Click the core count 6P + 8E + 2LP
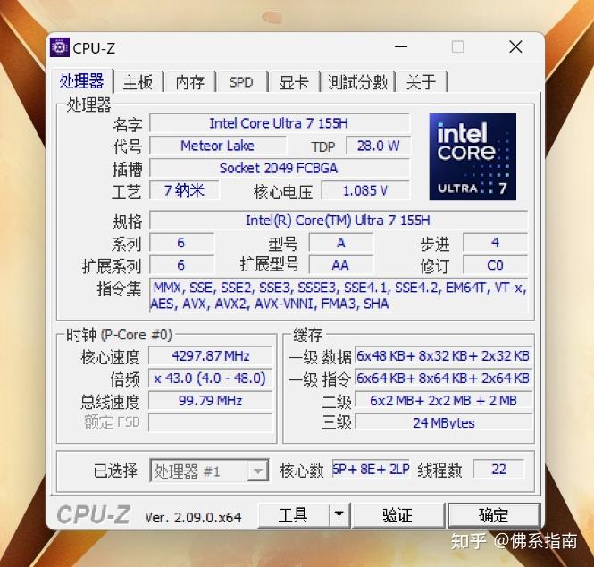This screenshot has width=594, height=567. [x=371, y=470]
